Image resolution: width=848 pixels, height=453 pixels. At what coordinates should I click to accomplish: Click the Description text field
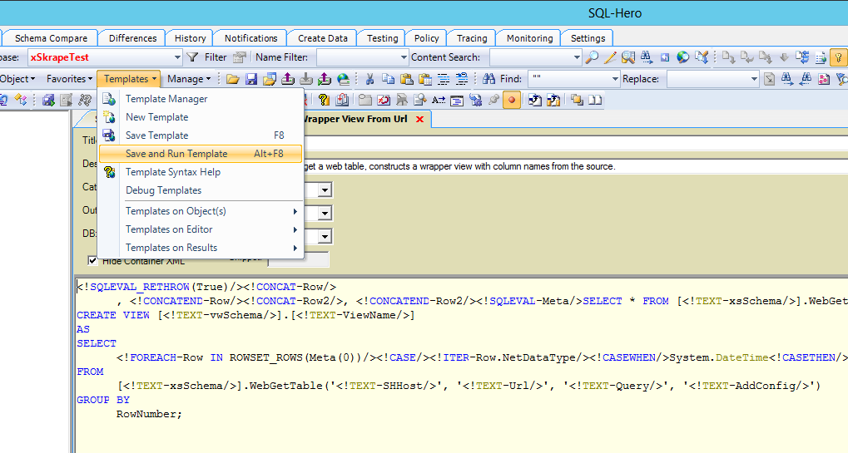coord(575,166)
